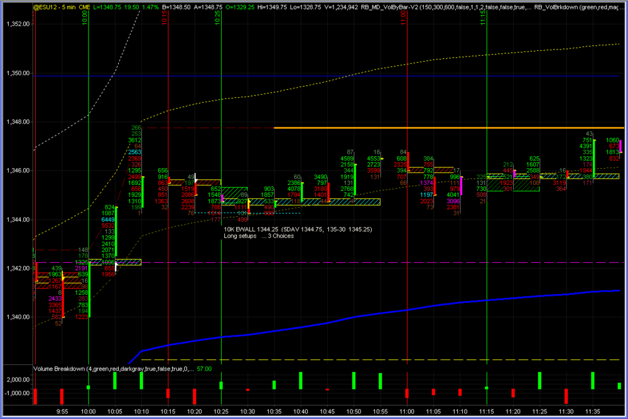The width and height of the screenshot is (628, 419).
Task: Click 10:35 on the time axis
Action: (x=274, y=411)
